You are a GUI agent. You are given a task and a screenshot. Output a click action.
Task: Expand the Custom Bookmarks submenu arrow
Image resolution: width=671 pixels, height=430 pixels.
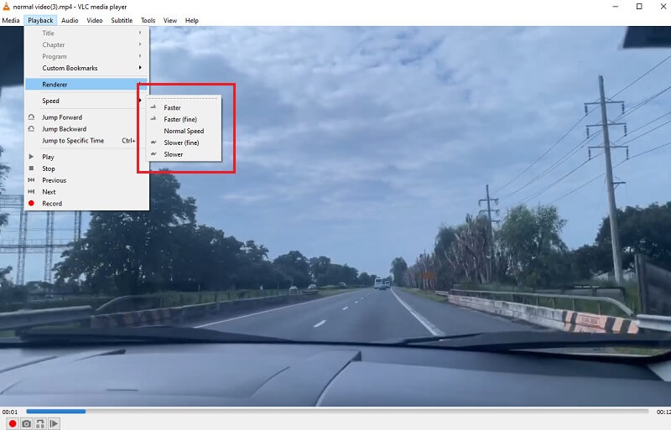(x=140, y=68)
